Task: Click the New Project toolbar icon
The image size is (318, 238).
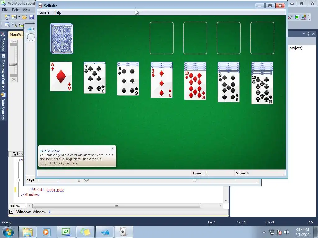Action: tap(7, 17)
